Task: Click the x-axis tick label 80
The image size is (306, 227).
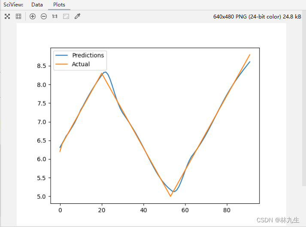Action: pos(227,210)
